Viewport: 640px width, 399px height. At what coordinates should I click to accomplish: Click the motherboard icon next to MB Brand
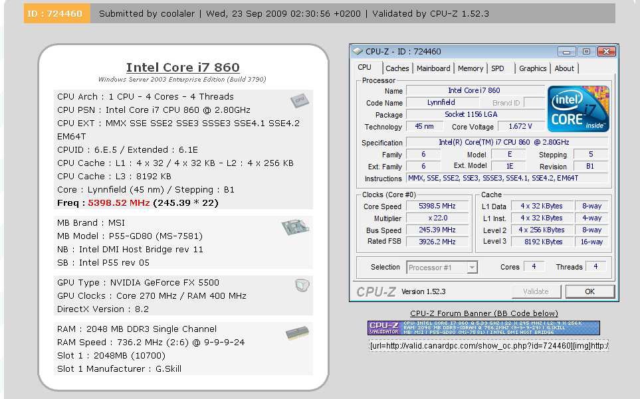[295, 227]
